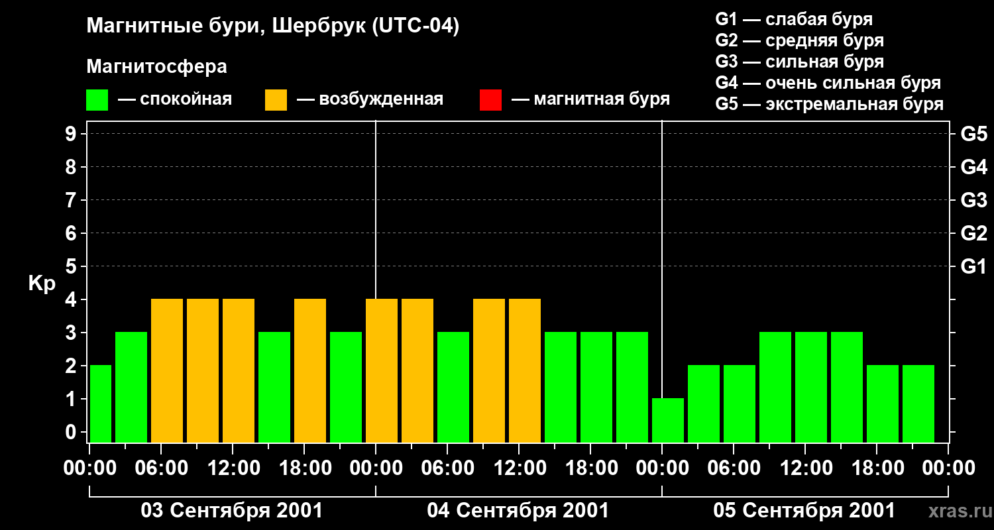Click the red magnetic storm legend swatch
The width and height of the screenshot is (994, 530).
pos(490,100)
